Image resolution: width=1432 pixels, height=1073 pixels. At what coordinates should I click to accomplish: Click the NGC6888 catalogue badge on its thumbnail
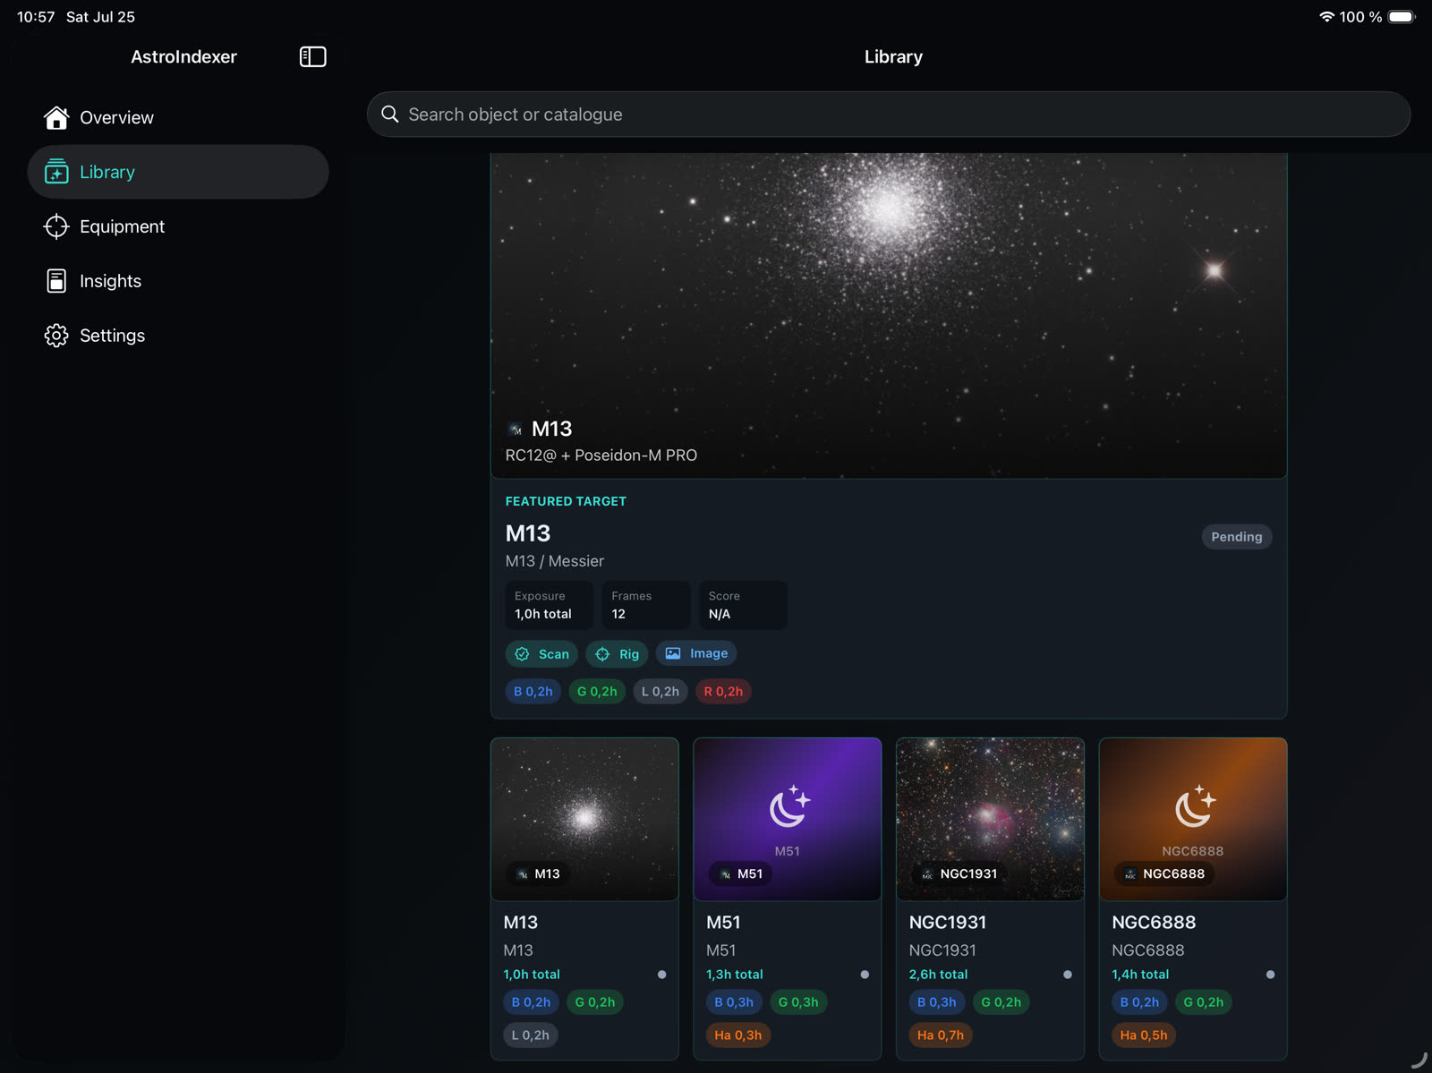pos(1165,873)
